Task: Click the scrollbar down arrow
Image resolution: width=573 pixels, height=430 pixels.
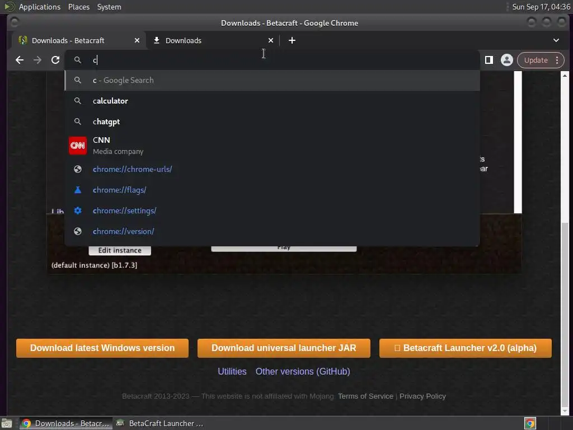Action: pyautogui.click(x=565, y=412)
